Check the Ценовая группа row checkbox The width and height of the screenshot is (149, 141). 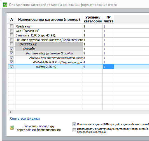pos(11,40)
